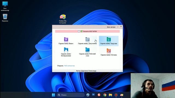Select the Корзина recycle bin icon

click(5, 18)
